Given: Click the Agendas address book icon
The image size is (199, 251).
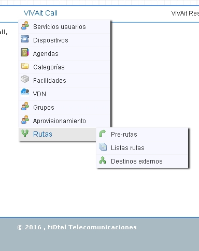Looking at the screenshot, I should [25, 52].
